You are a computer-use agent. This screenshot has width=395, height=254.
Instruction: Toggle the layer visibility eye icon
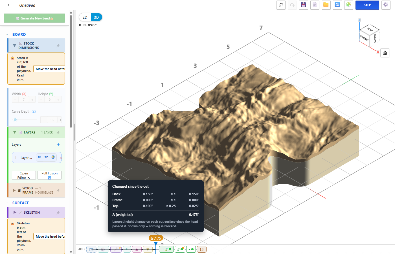click(39, 157)
